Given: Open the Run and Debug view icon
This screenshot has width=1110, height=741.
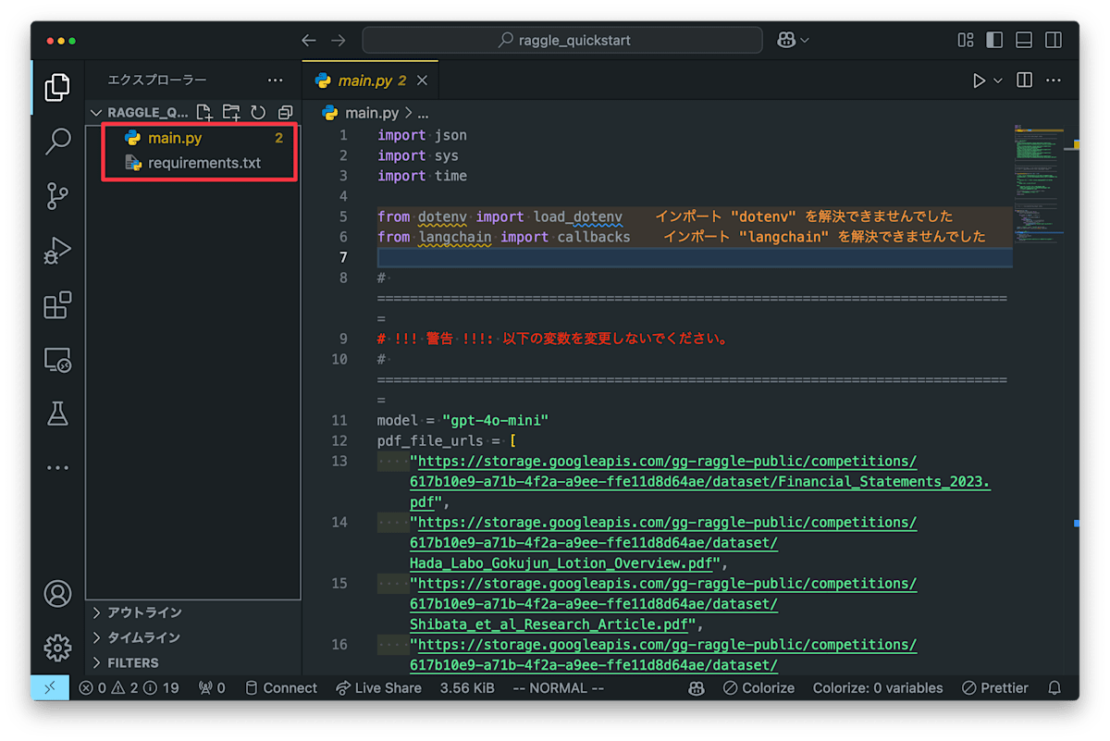Looking at the screenshot, I should 57,251.
